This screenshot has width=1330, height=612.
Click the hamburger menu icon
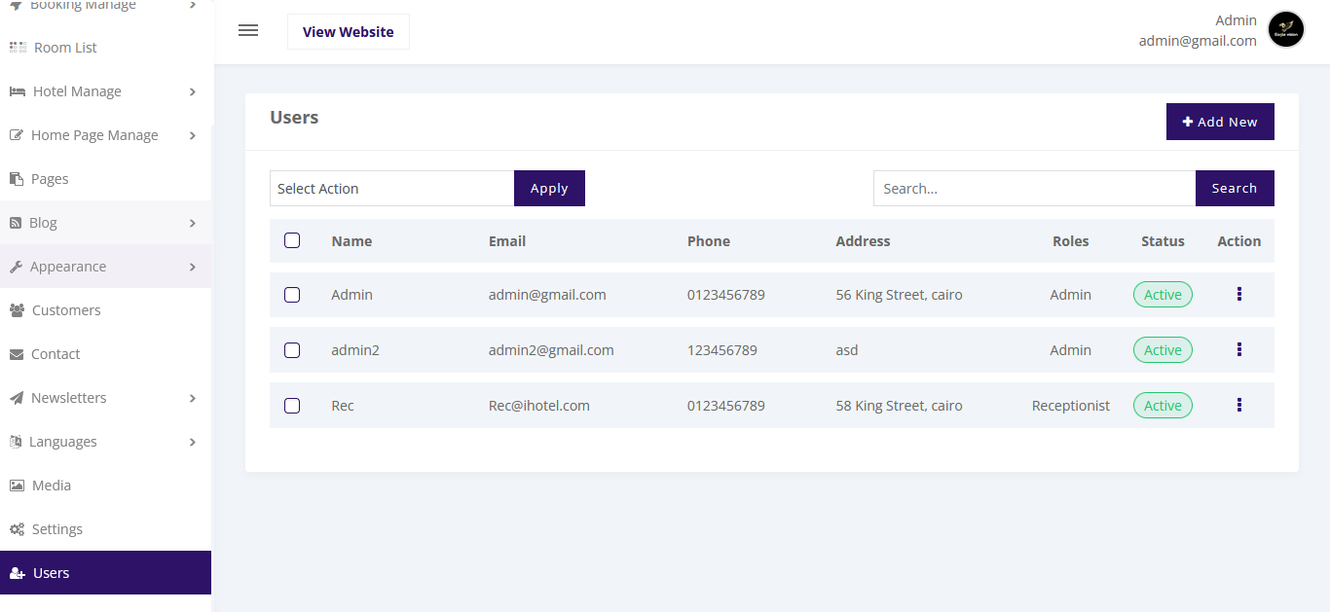point(248,30)
